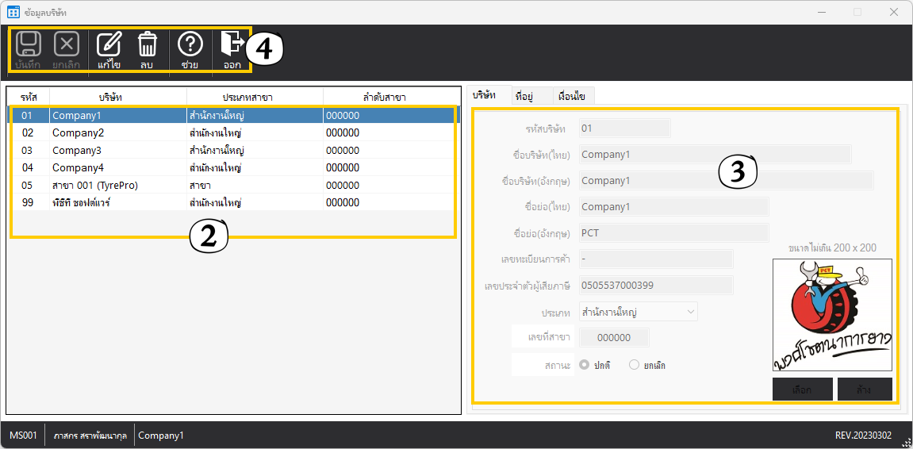Click the บันทึก (Save) floppy disk icon
This screenshot has width=913, height=449.
click(x=29, y=44)
